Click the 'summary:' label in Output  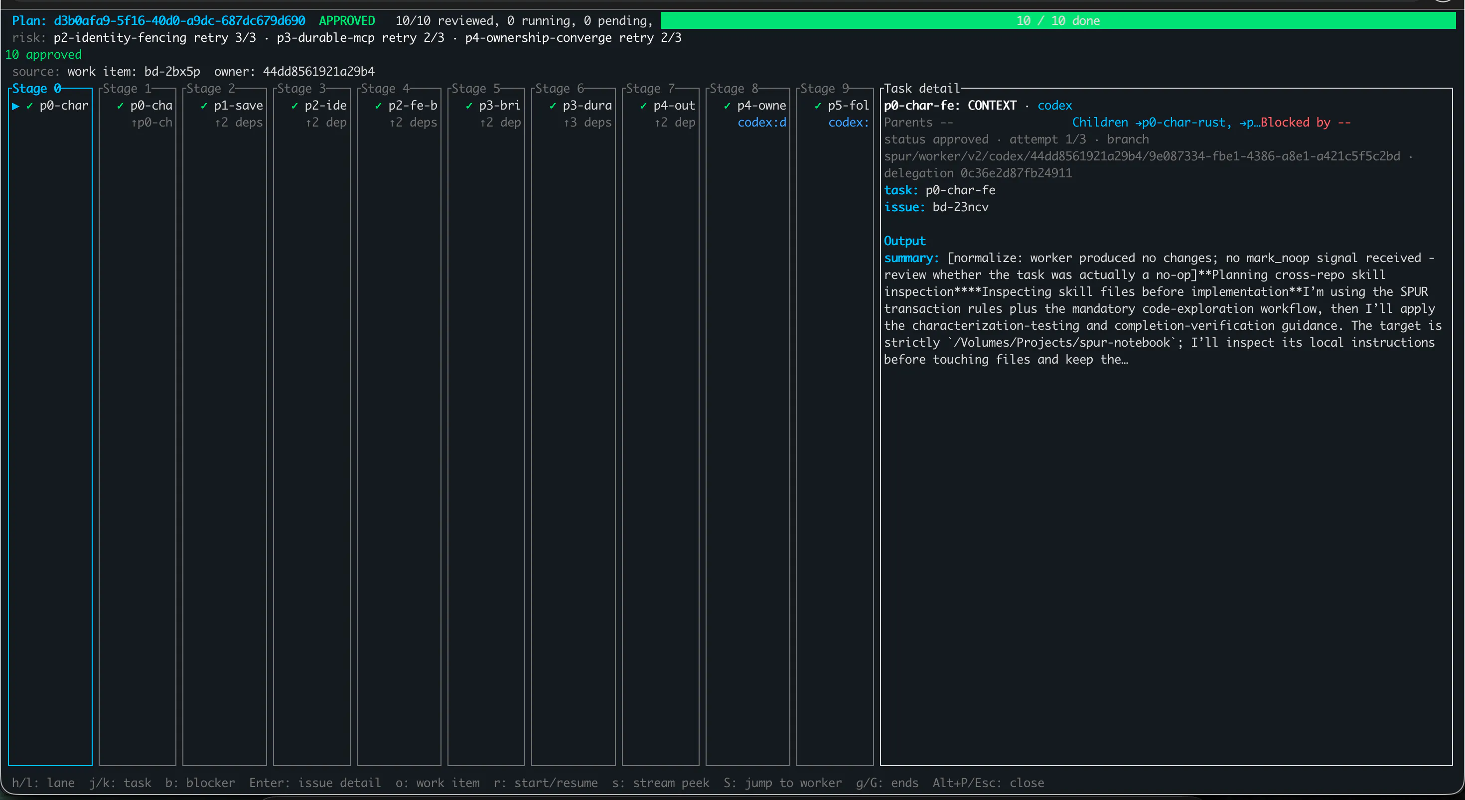coord(911,258)
